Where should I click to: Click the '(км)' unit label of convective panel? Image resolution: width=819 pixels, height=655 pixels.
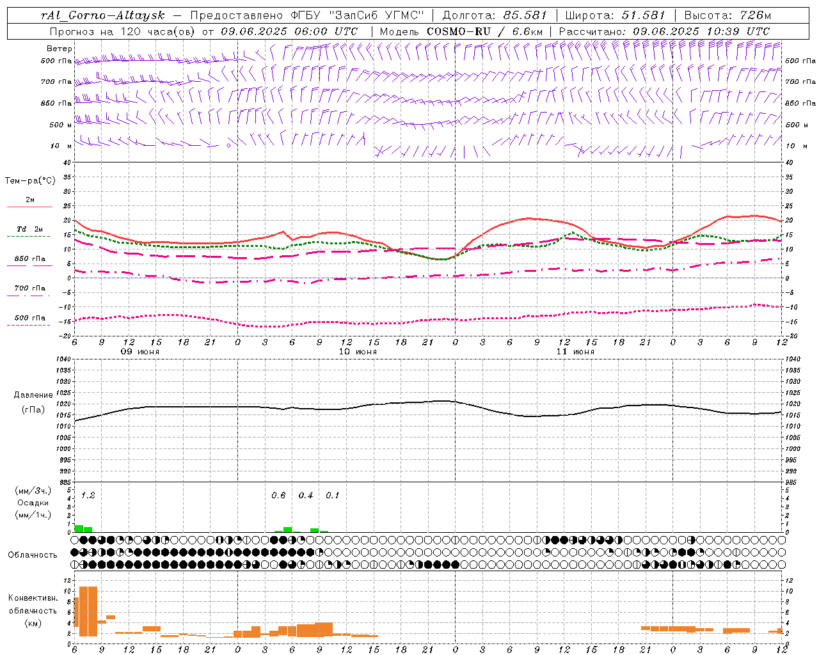(x=33, y=623)
